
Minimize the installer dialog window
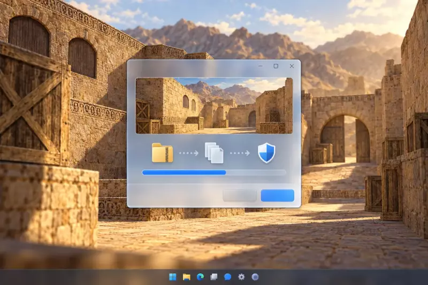coord(261,66)
